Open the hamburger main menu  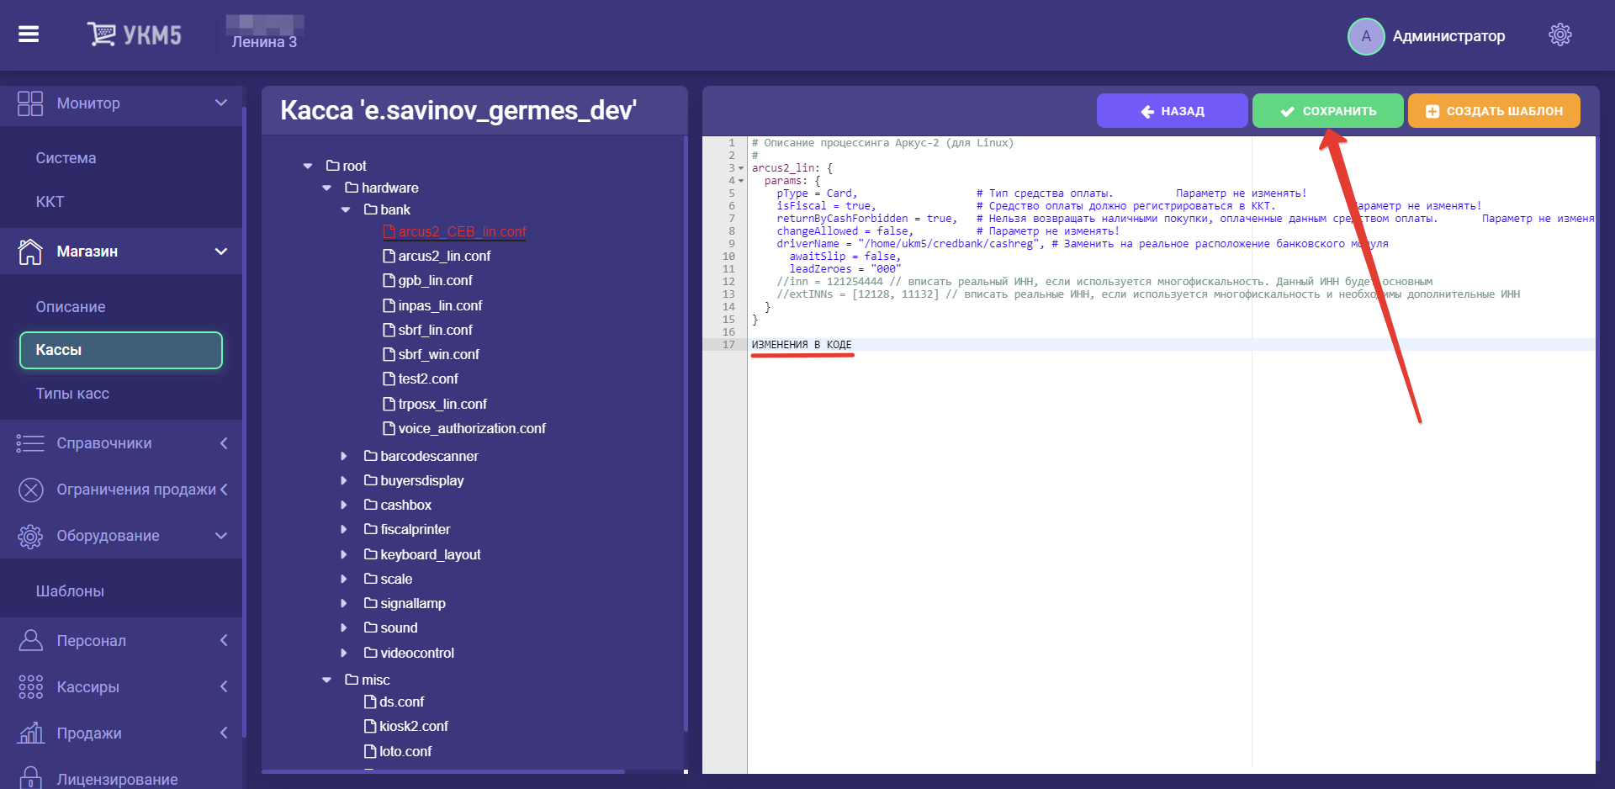tap(29, 34)
